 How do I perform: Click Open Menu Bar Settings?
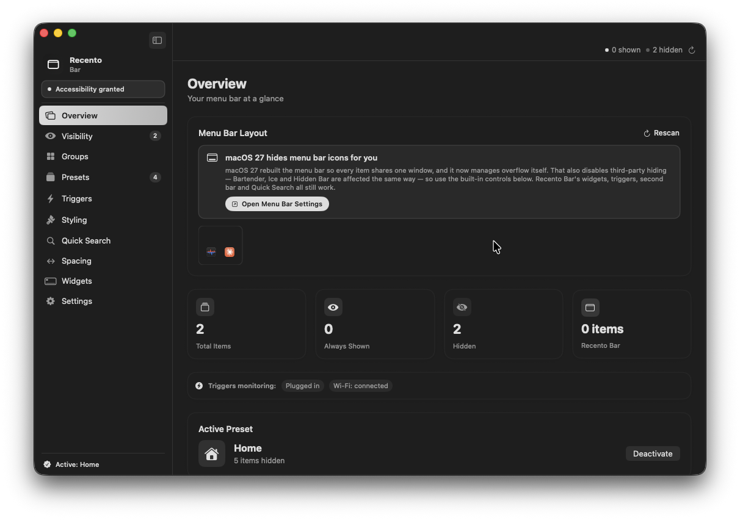point(277,204)
